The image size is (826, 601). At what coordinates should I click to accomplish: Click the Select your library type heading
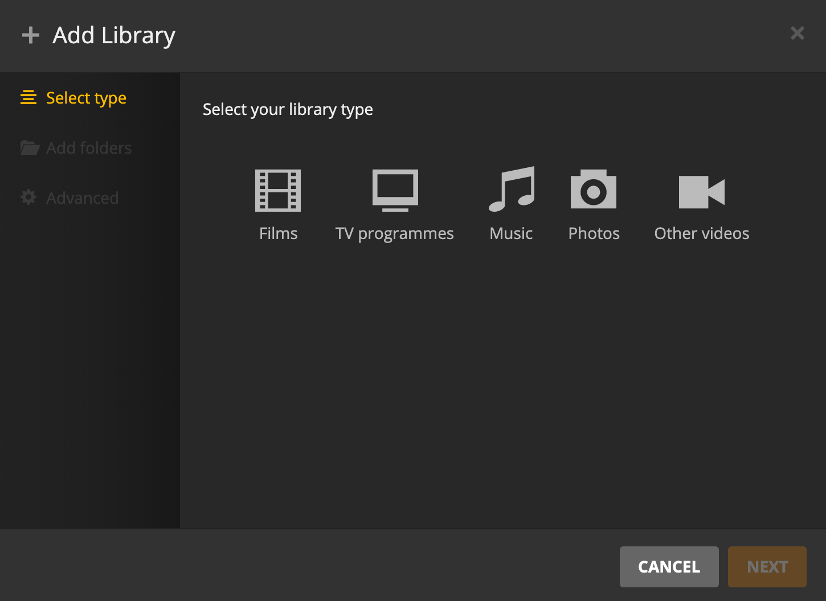(x=288, y=109)
